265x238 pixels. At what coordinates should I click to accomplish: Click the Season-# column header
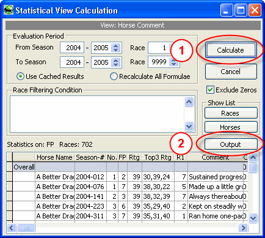[x=90, y=157]
